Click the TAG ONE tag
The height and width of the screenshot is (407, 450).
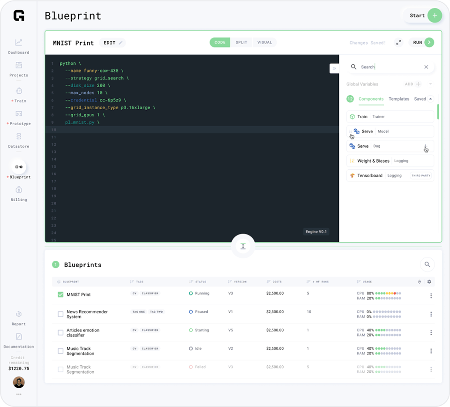pyautogui.click(x=139, y=312)
